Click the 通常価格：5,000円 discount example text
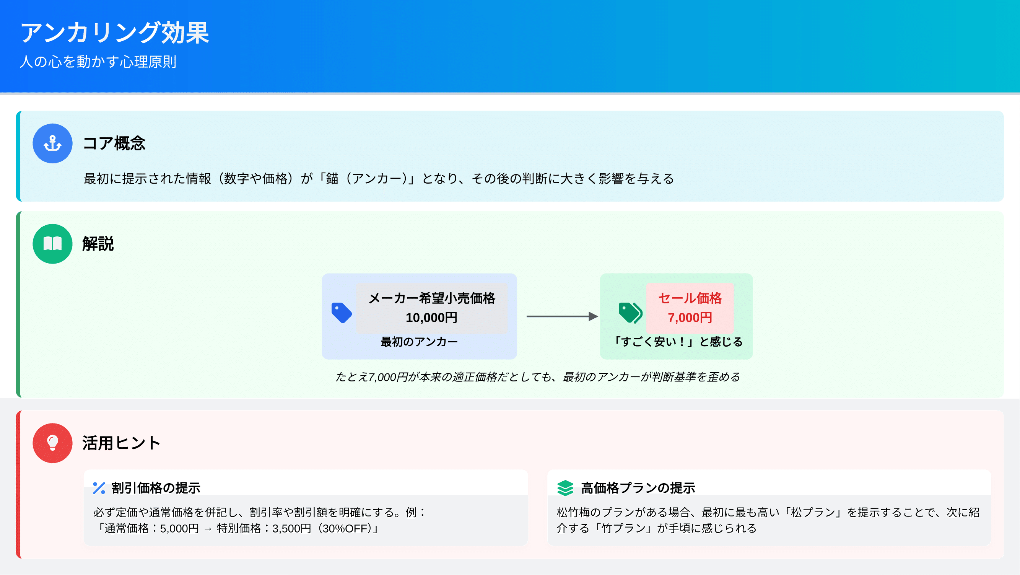 click(x=236, y=529)
